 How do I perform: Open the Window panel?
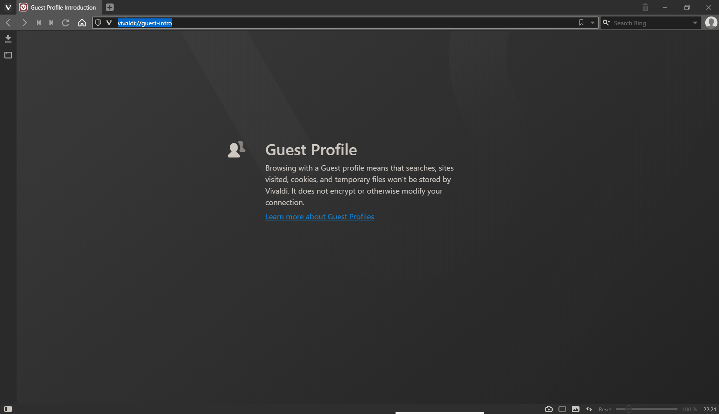click(x=8, y=55)
